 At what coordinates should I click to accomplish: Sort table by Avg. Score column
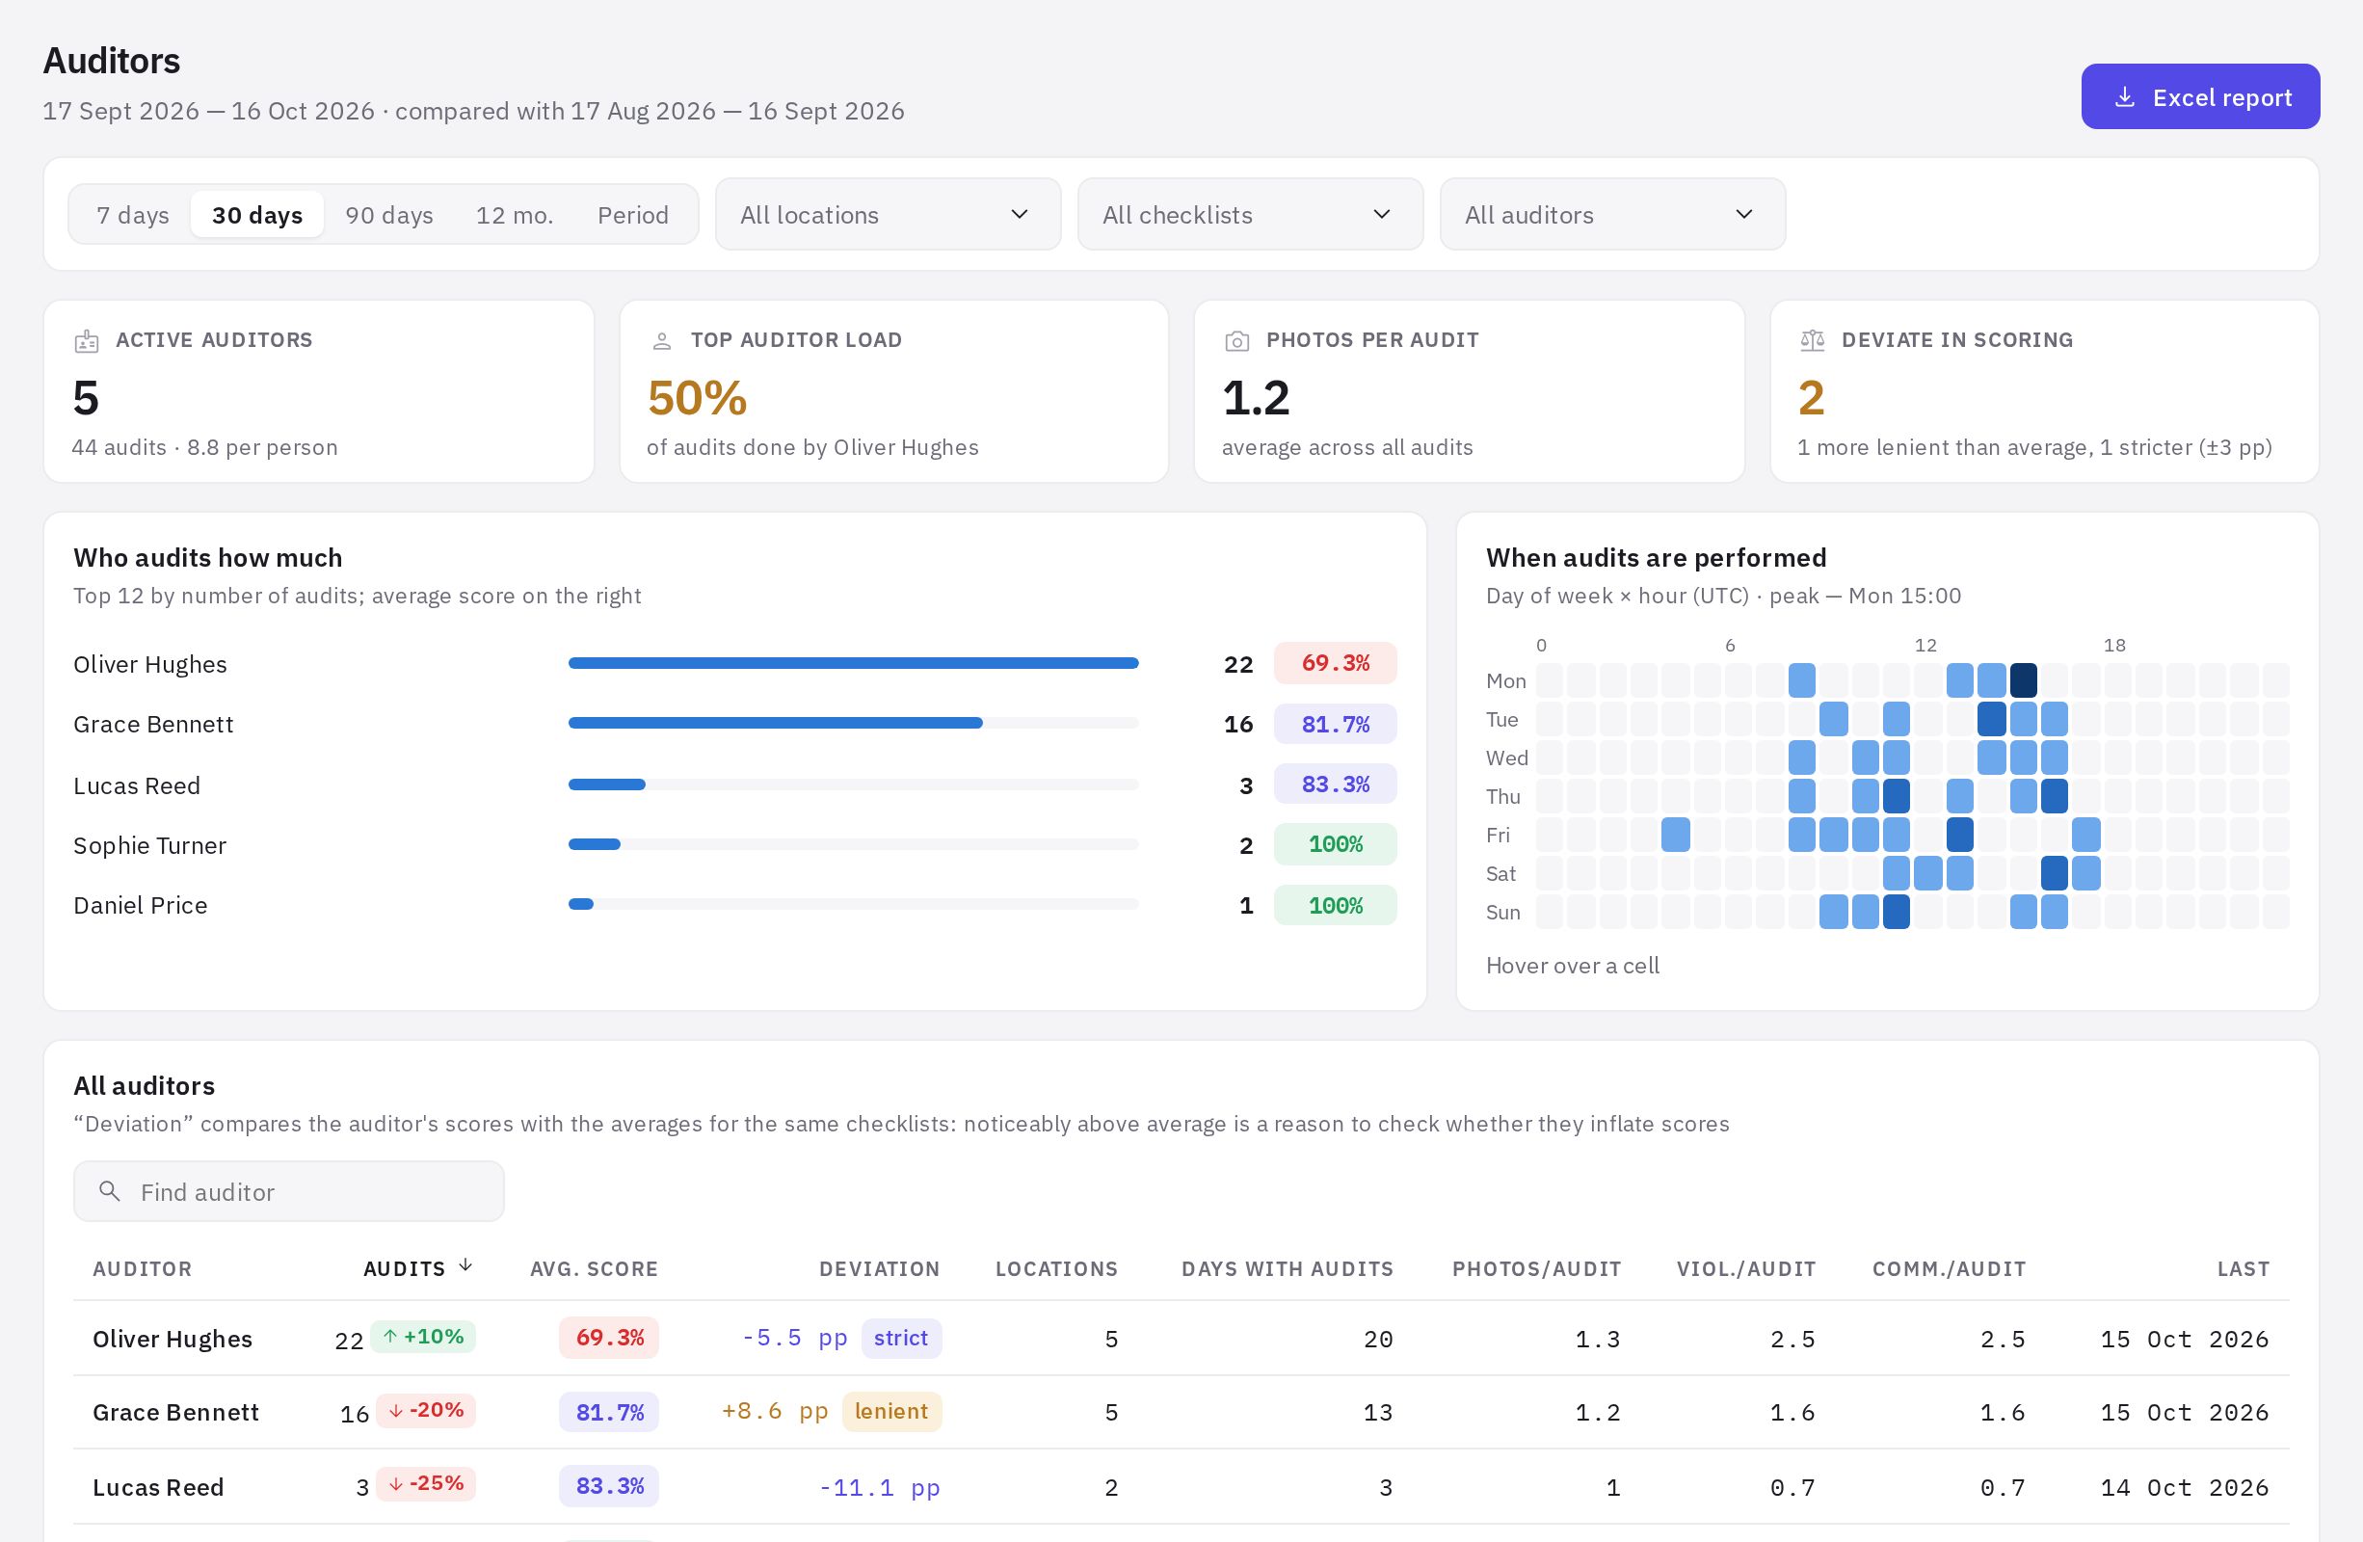click(594, 1269)
